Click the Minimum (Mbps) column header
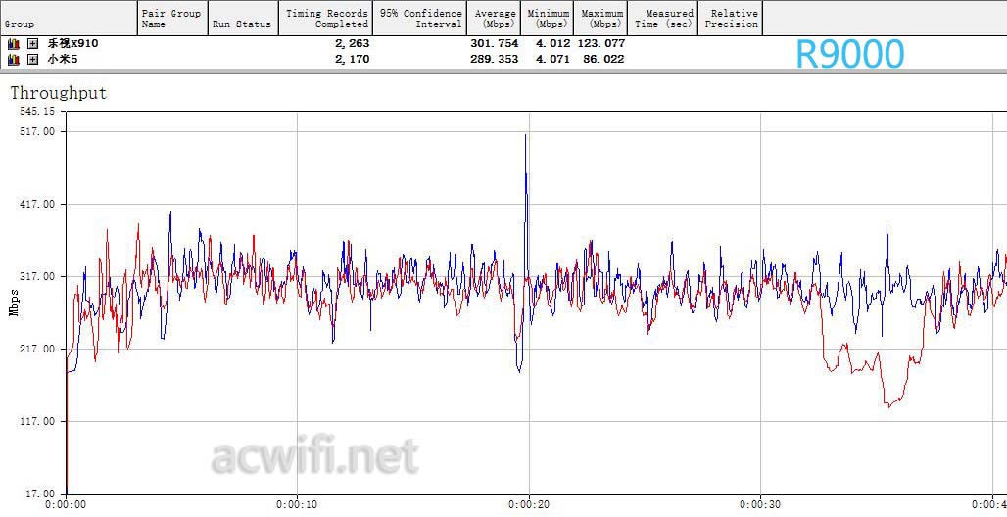The height and width of the screenshot is (517, 1007). pos(549,18)
